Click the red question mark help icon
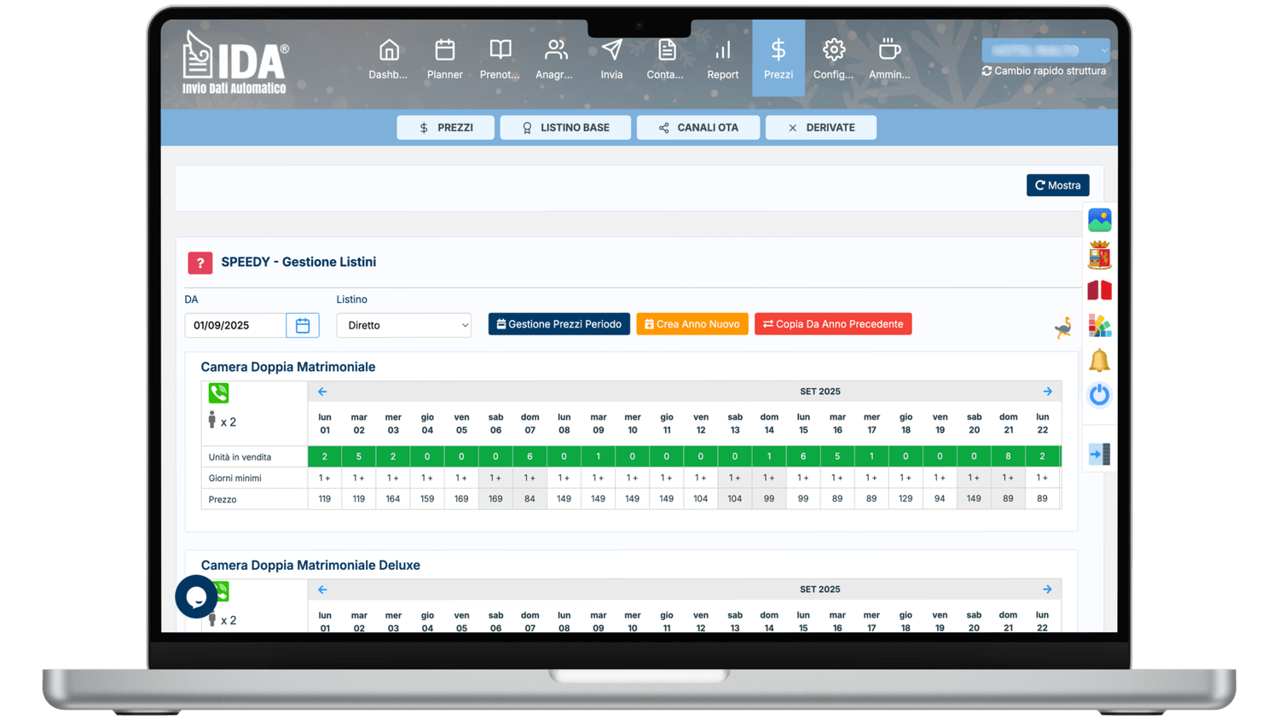The height and width of the screenshot is (720, 1279). point(200,263)
